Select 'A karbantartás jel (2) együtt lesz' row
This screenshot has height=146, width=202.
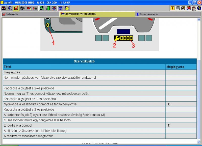tap(100, 115)
